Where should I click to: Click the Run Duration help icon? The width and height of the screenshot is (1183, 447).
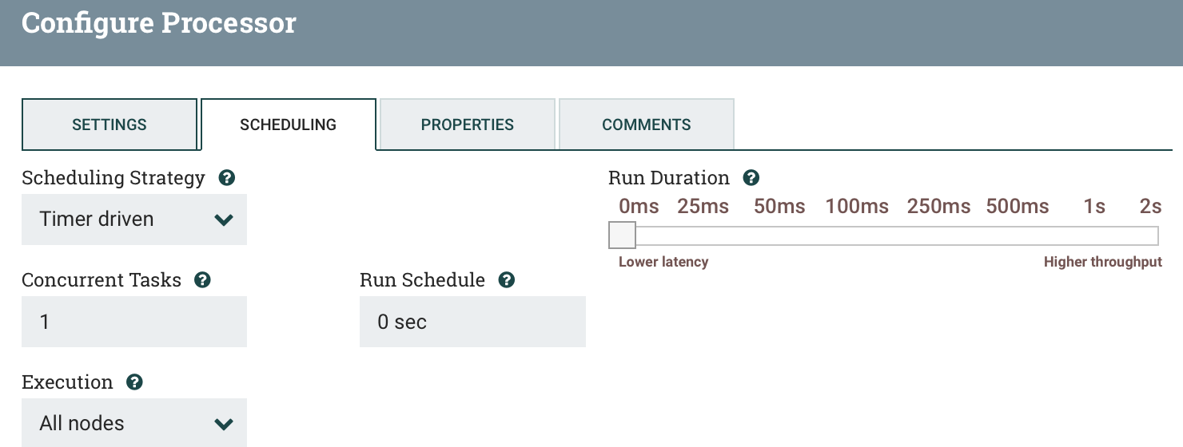click(751, 178)
